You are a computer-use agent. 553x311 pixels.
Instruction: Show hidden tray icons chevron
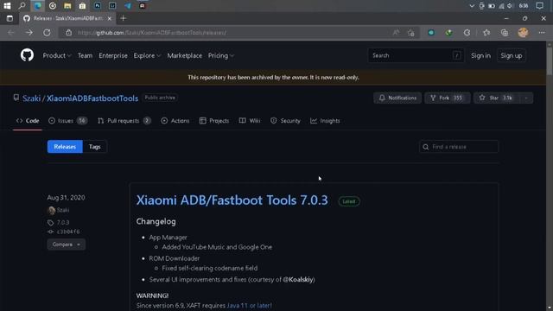472,6
